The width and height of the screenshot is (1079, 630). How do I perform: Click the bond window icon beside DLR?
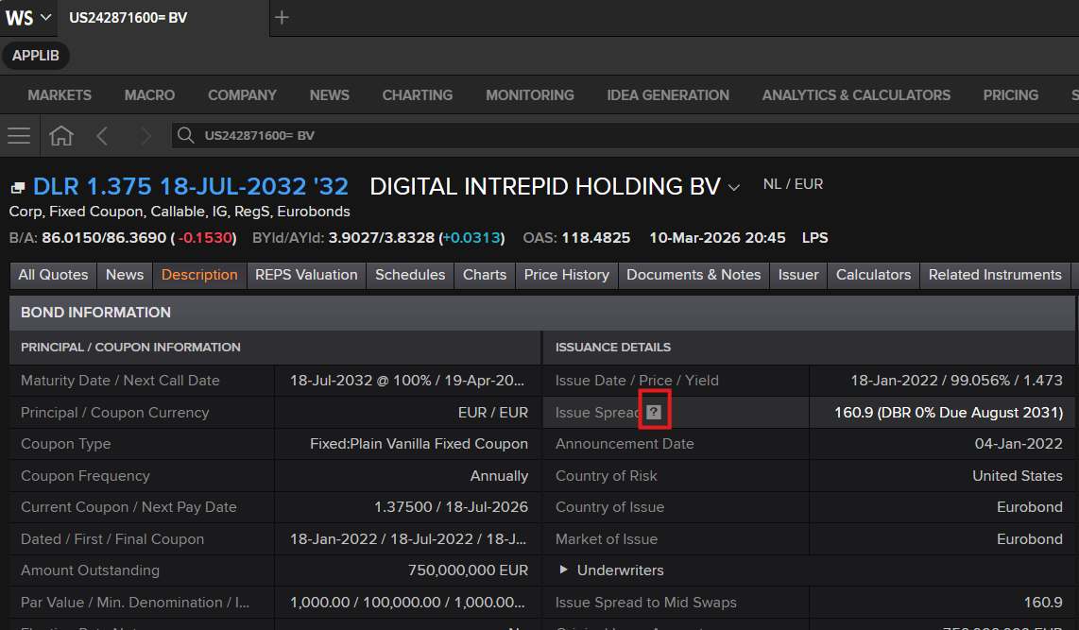18,187
